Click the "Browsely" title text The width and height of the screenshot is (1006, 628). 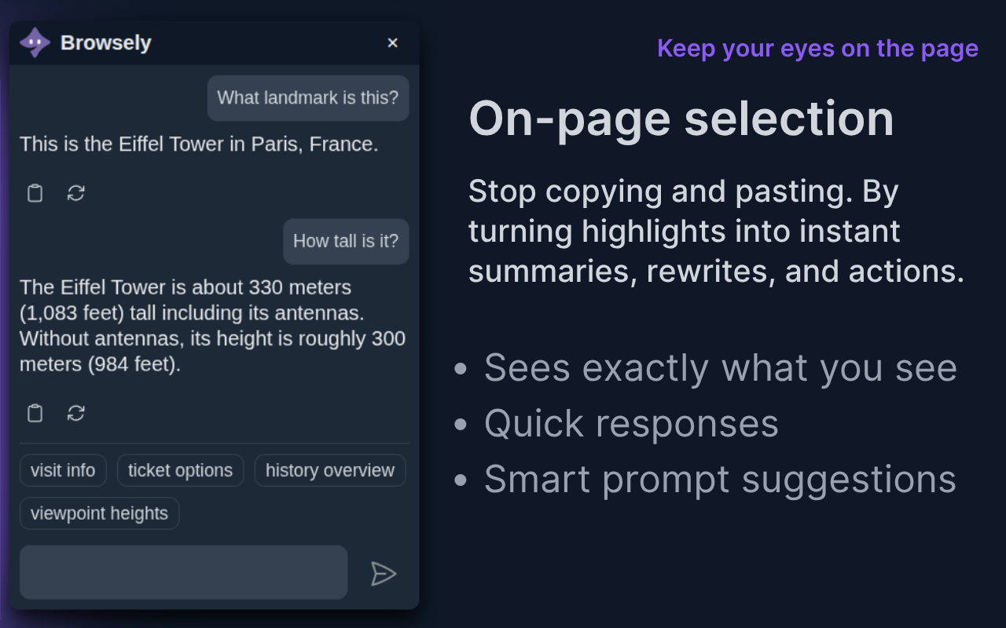(x=106, y=43)
